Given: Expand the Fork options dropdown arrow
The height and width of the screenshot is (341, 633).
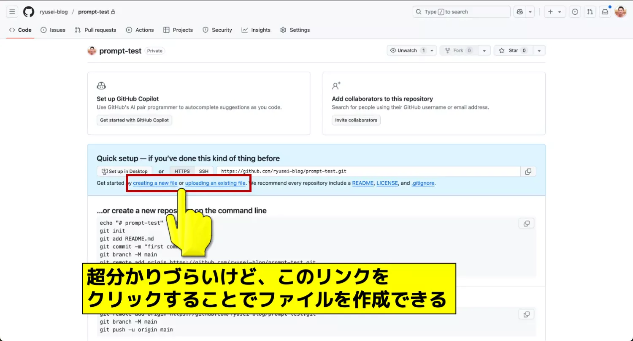Looking at the screenshot, I should click(x=484, y=50).
